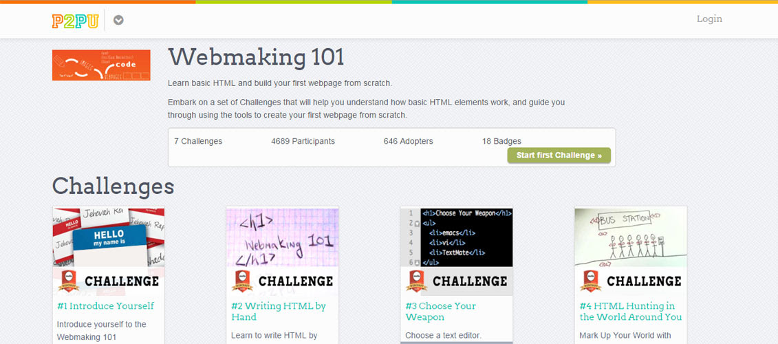Click 'Learn basic HTML and build' description line
Viewport: 778px width, 344px height.
(x=280, y=83)
